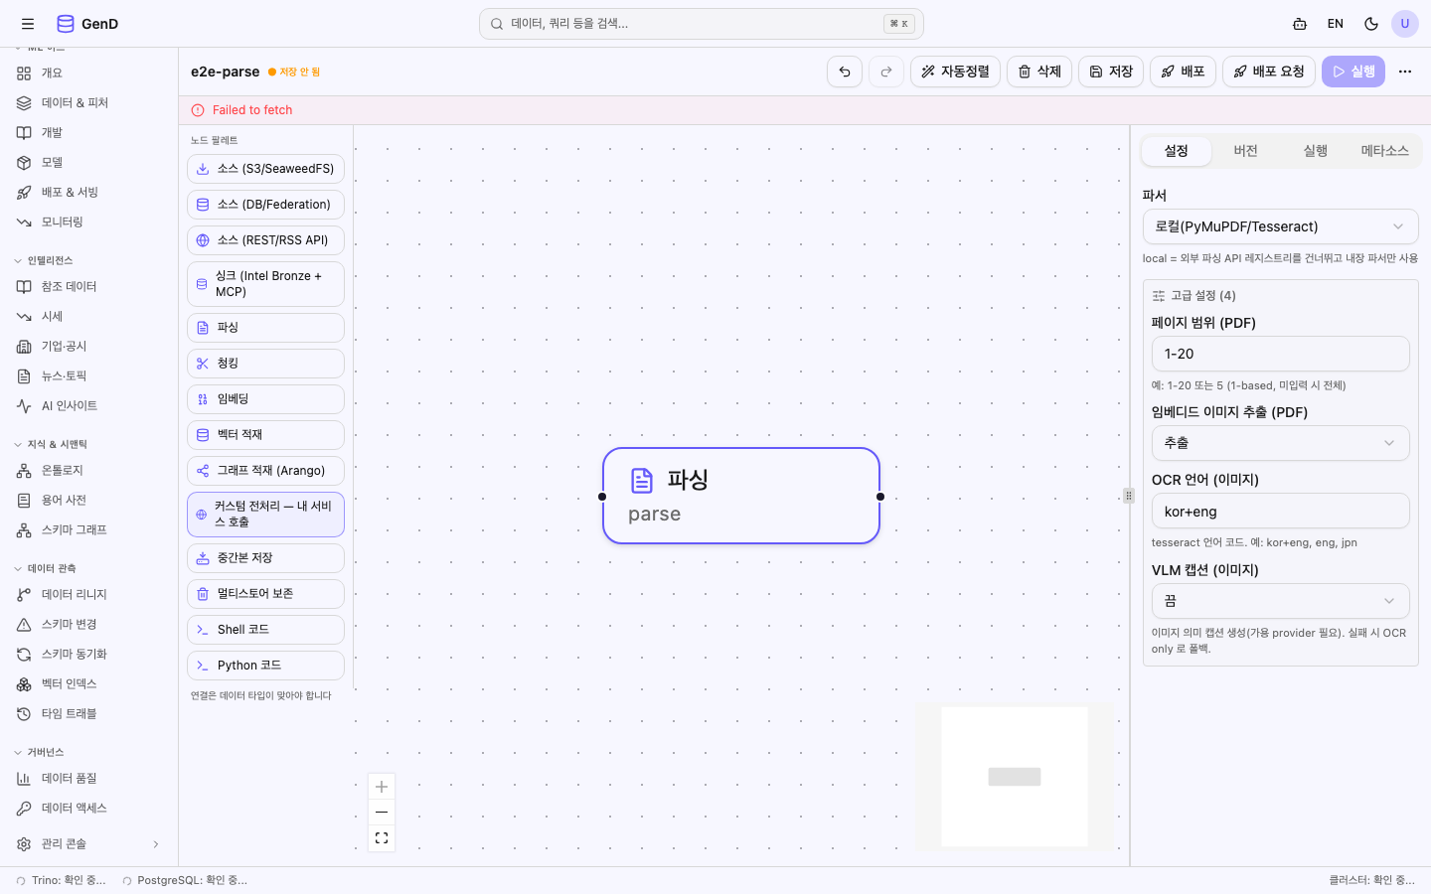Open 개발 section in sidebar
Screen dimensions: 1431x894
coord(89,133)
